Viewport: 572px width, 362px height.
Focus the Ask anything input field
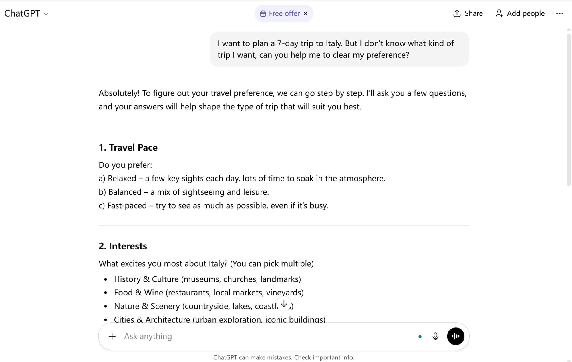pos(257,336)
